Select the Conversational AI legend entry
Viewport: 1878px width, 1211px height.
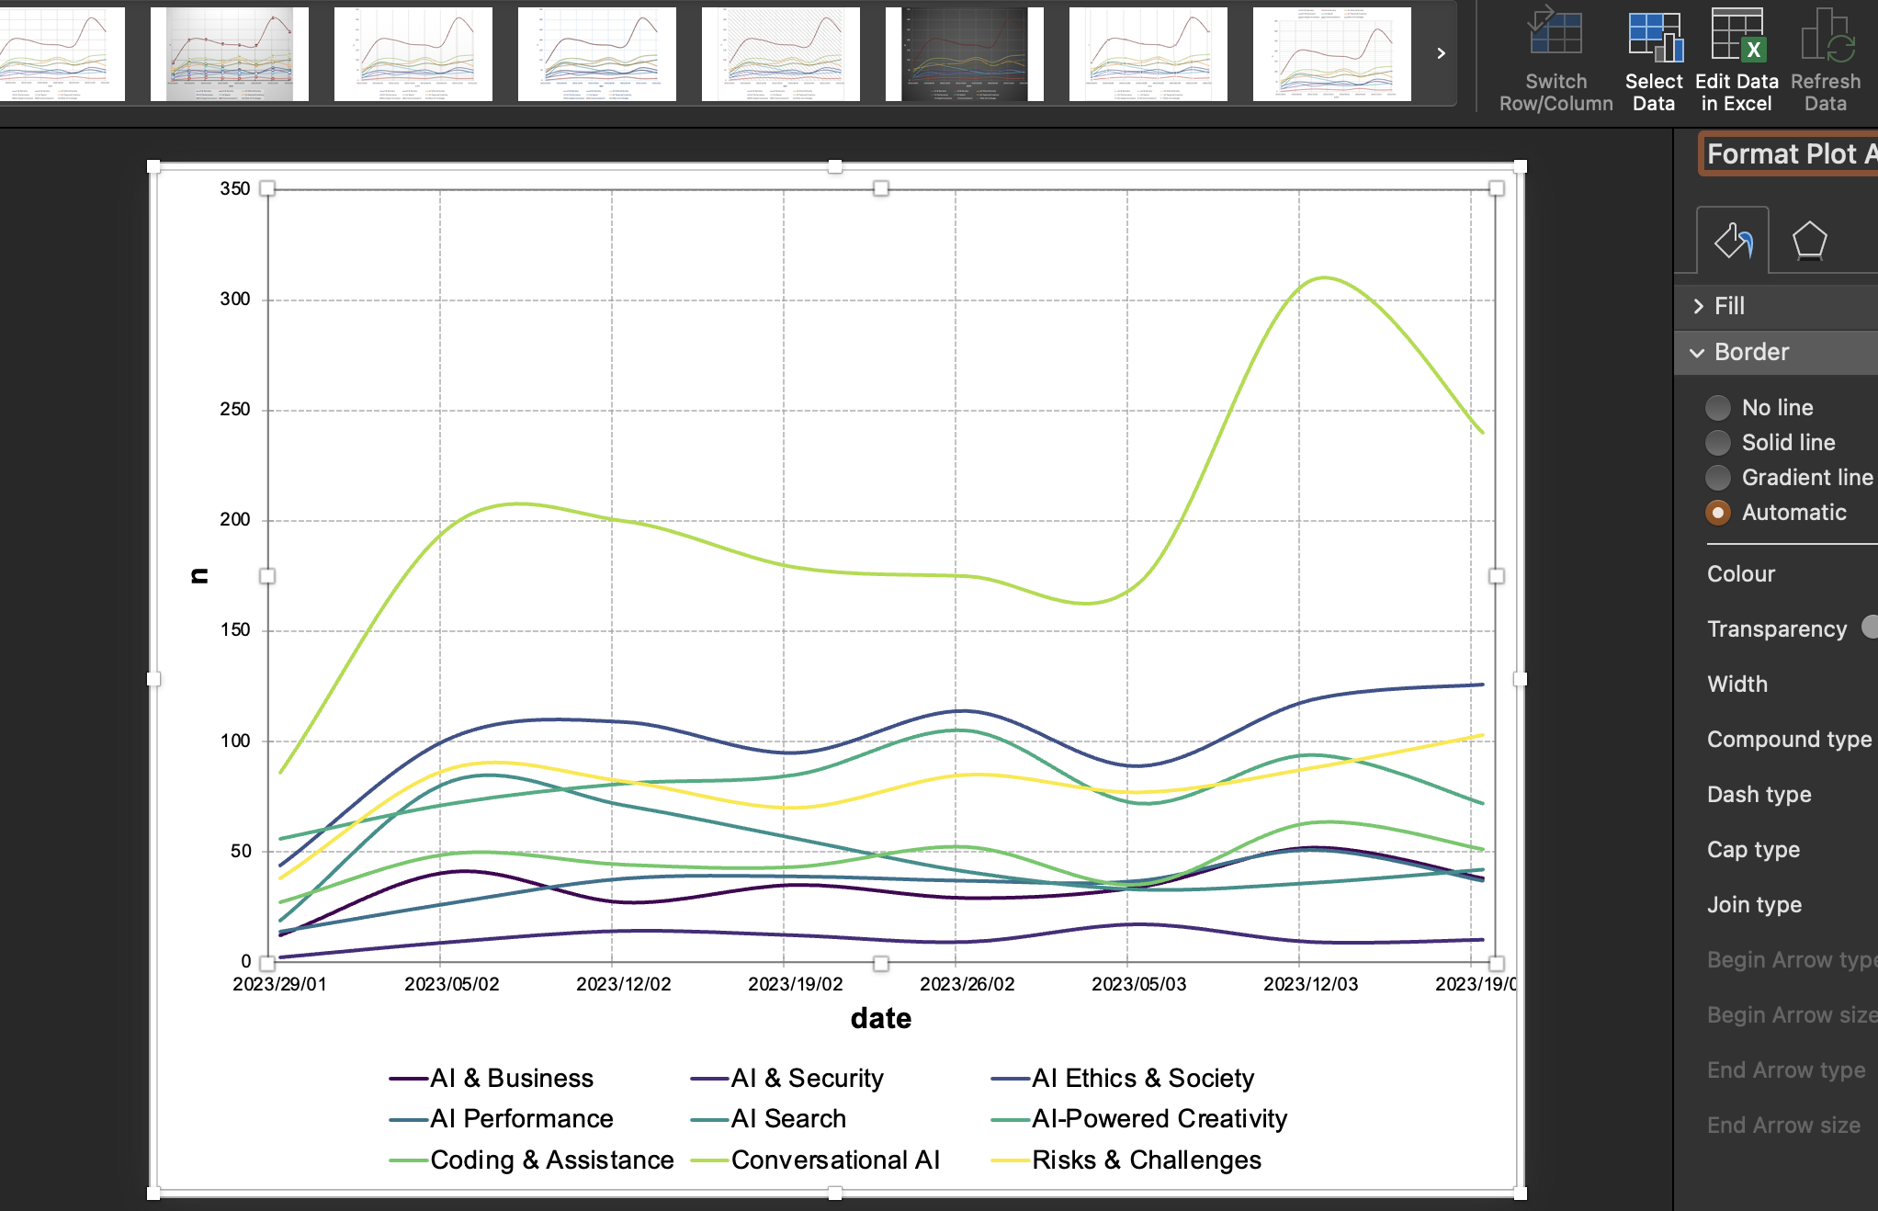click(x=815, y=1160)
